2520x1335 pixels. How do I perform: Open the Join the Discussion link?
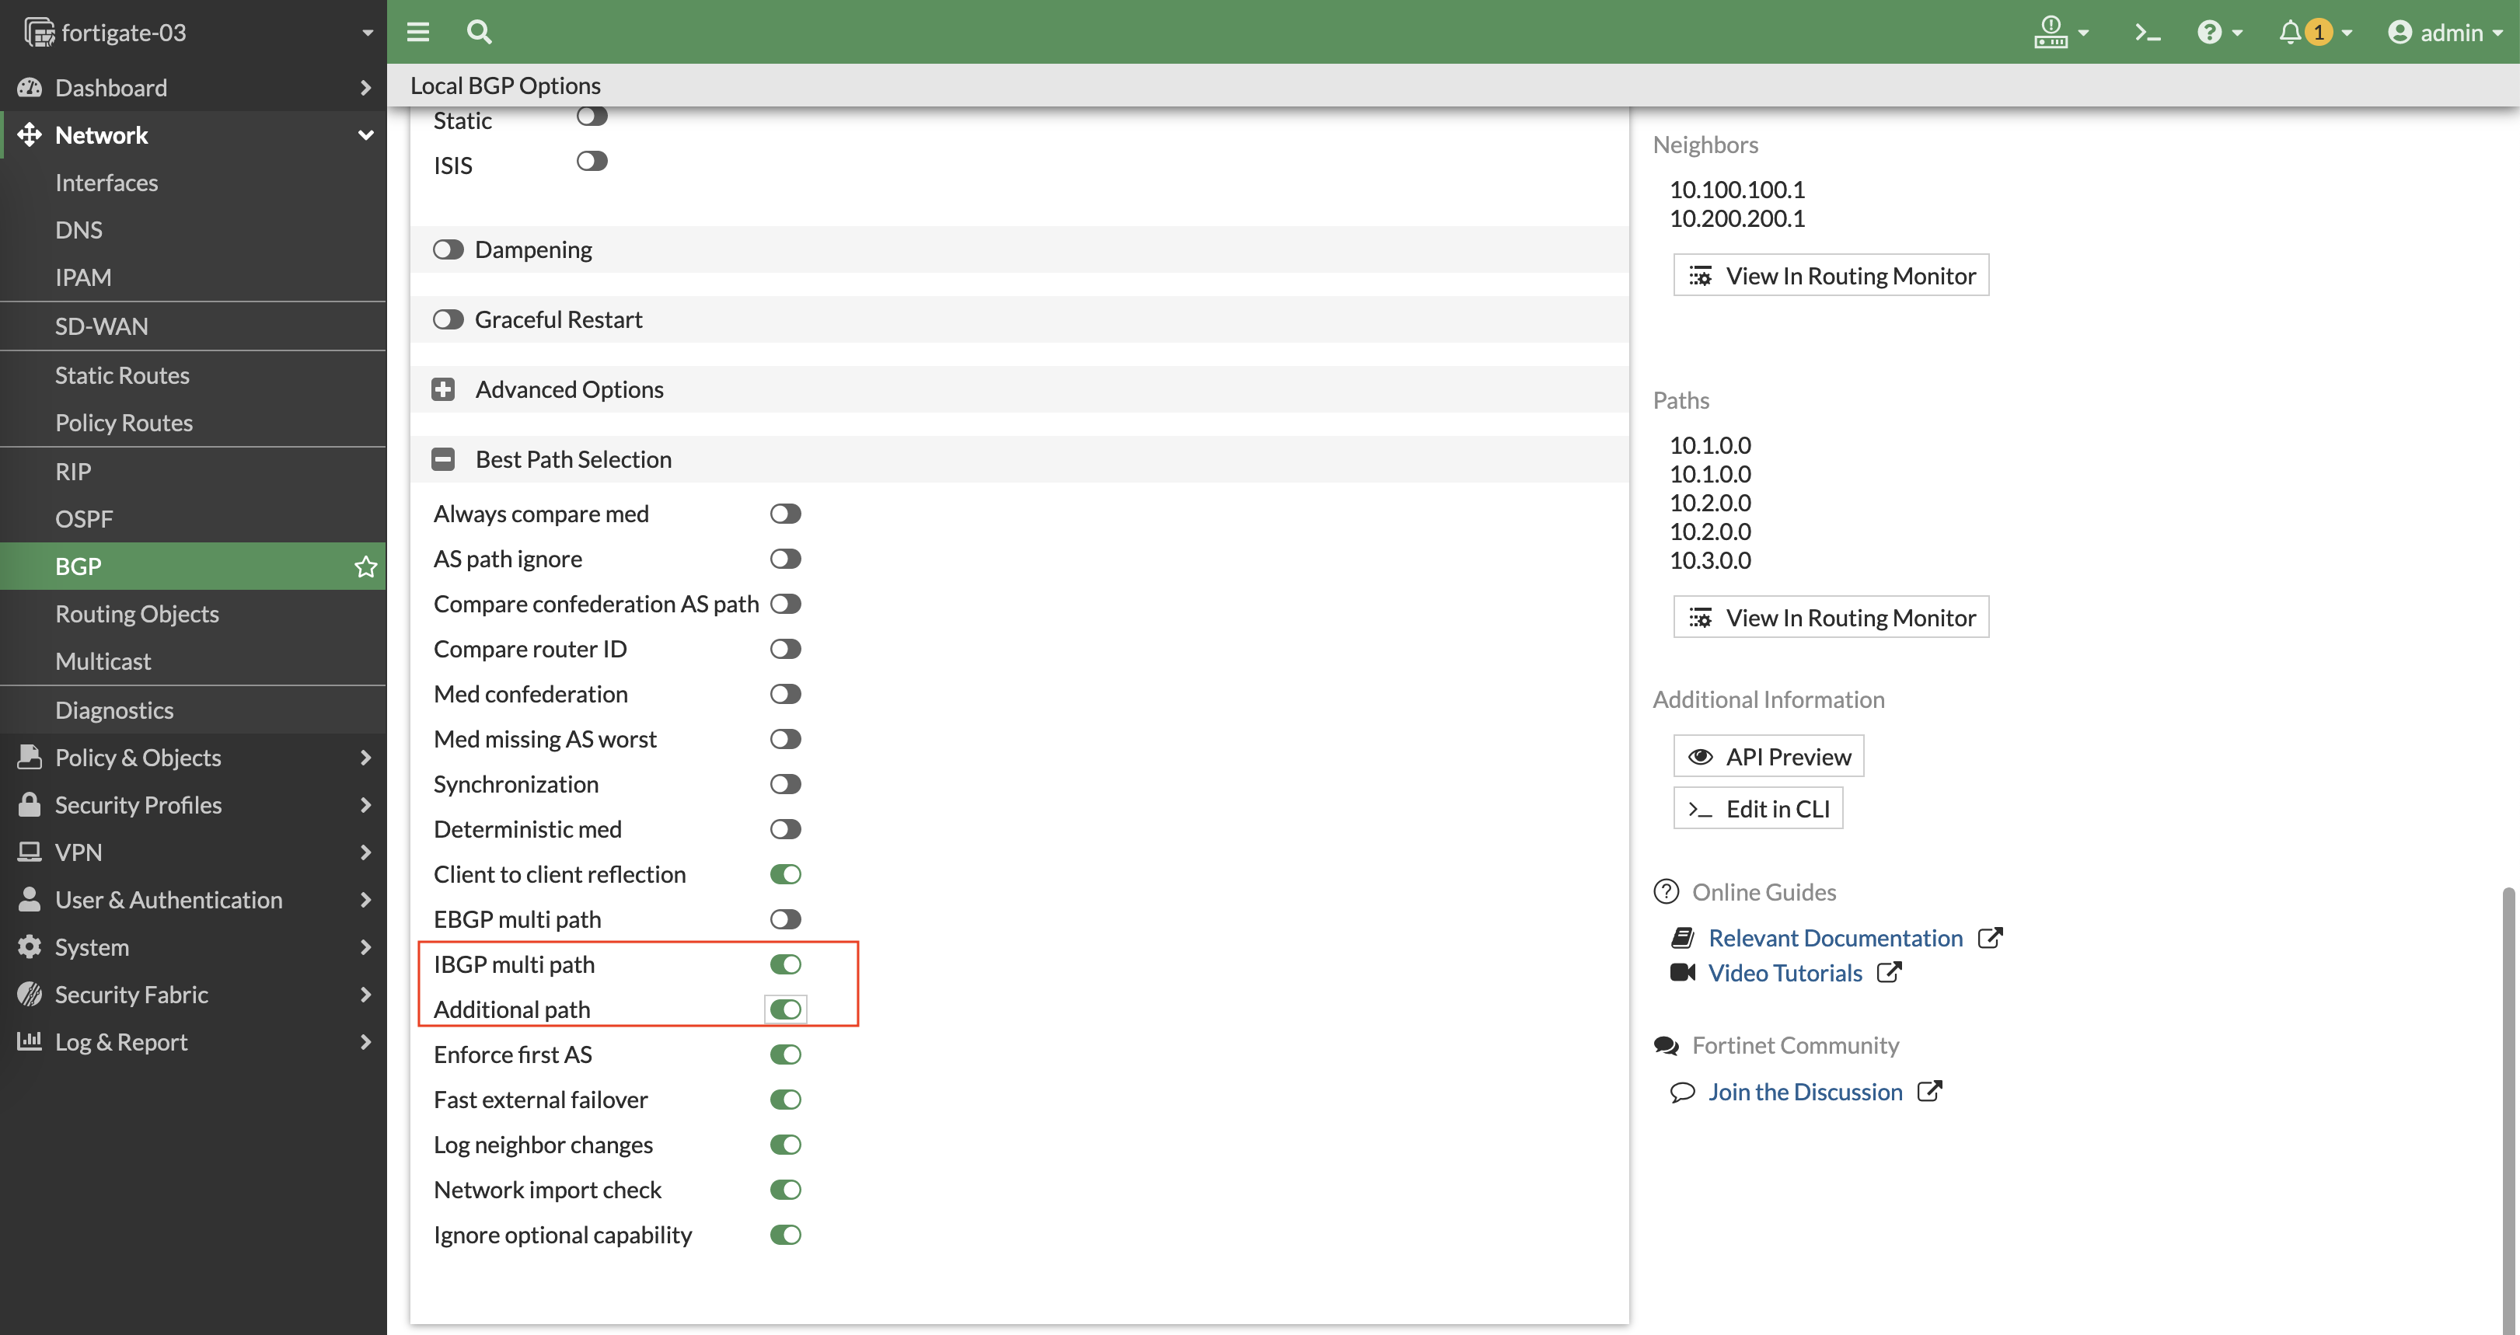(1805, 1092)
